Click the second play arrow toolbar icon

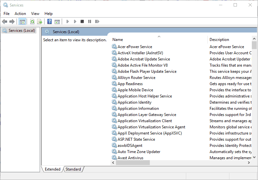(75, 21)
